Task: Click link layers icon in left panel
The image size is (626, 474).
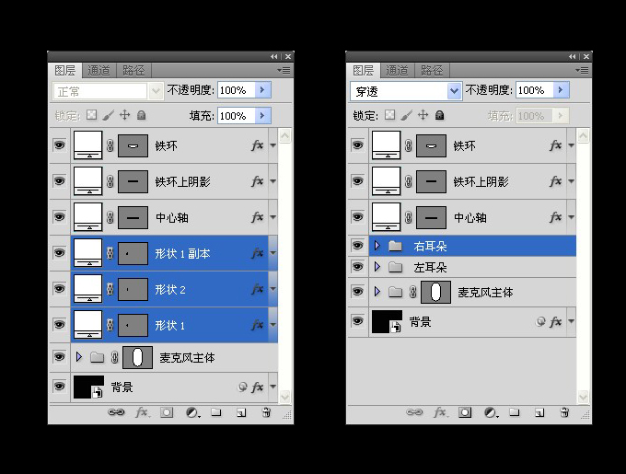Action: (x=116, y=412)
